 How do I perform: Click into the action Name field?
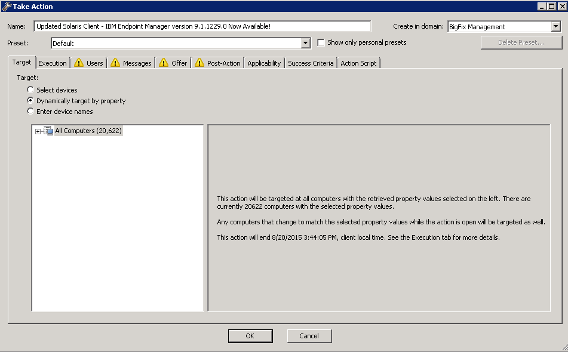[x=202, y=26]
